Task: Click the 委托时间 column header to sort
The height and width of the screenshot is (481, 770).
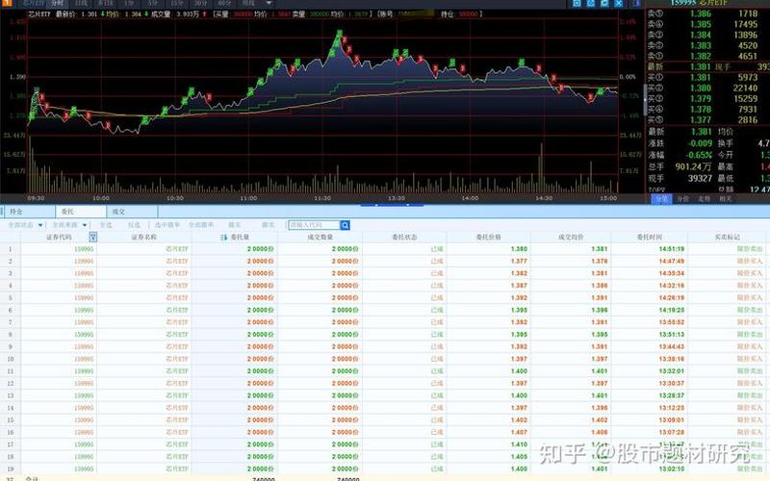Action: pyautogui.click(x=646, y=236)
